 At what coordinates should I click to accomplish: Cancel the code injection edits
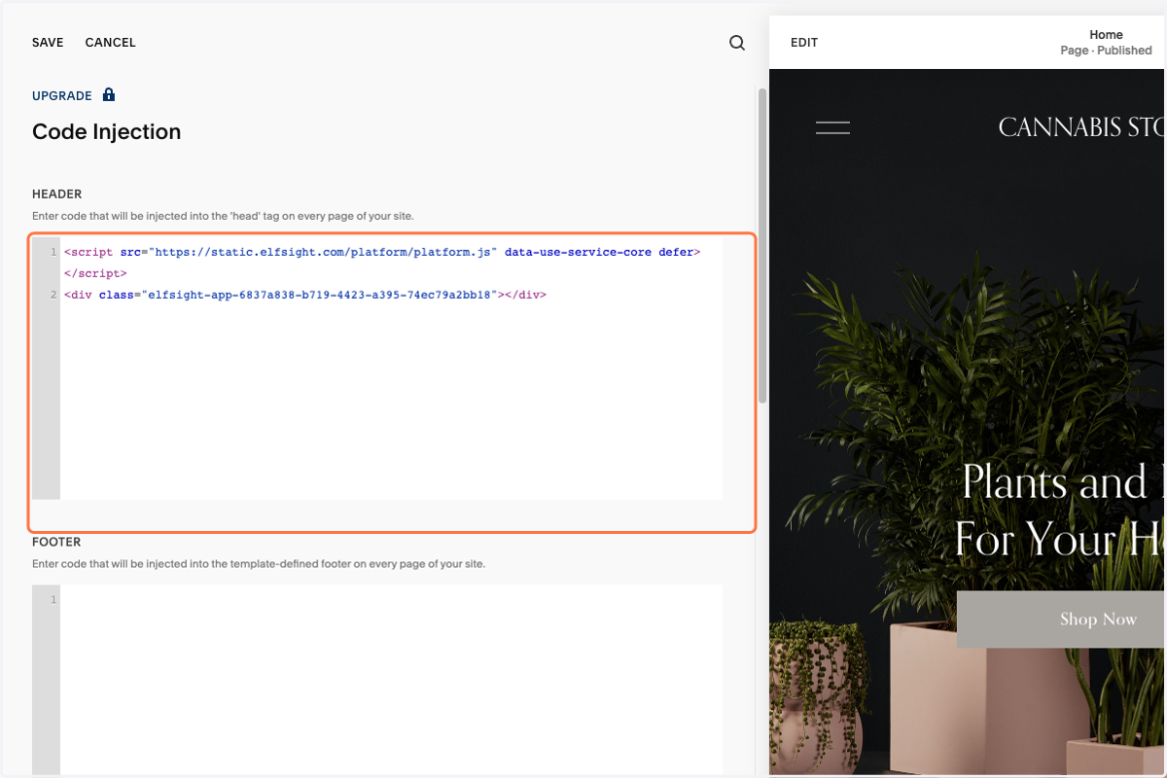pos(111,43)
